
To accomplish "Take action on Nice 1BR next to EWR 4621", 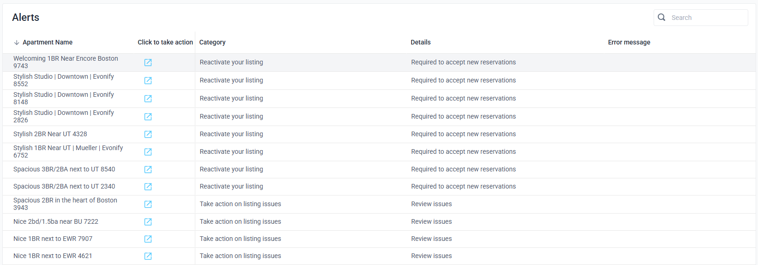I will [148, 256].
